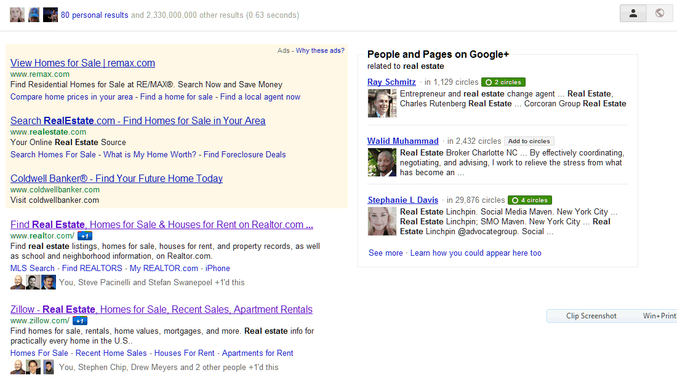Click Steve Pacinelli avatar thumbnail
Image resolution: width=677 pixels, height=378 pixels.
(x=33, y=282)
